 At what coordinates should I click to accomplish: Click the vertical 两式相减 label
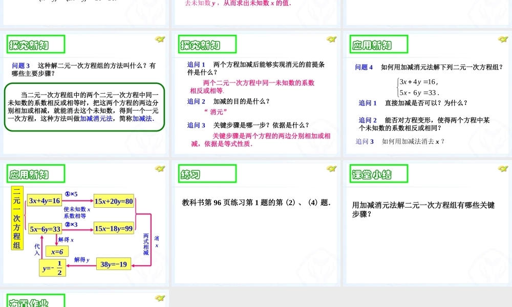(146, 245)
